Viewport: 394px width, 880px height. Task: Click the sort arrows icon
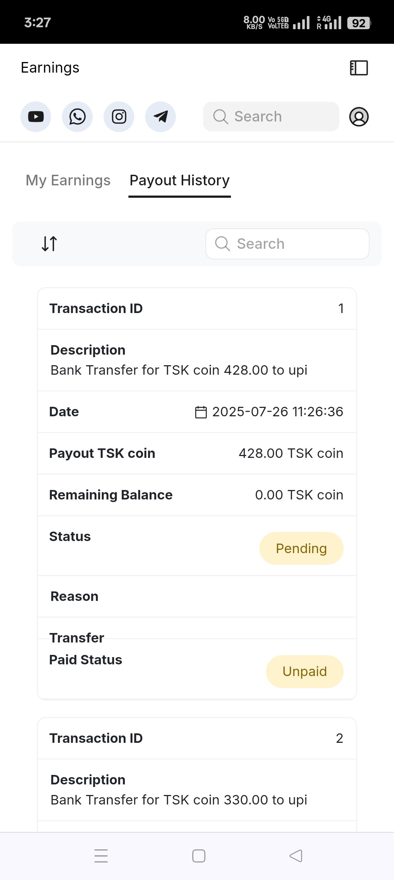pos(49,244)
